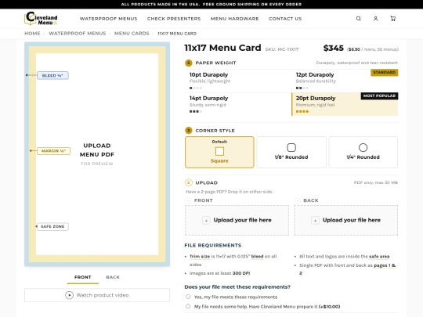The height and width of the screenshot is (317, 423).
Task: Open the Waterproof Menus nav menu
Action: [x=108, y=19]
